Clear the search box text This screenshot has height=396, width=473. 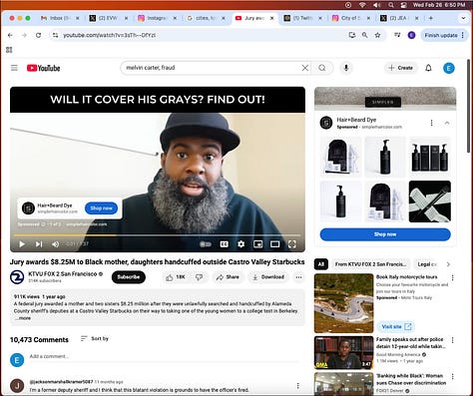304,68
